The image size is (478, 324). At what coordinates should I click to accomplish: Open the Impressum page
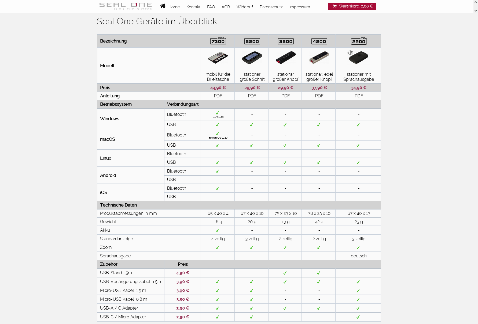[300, 7]
